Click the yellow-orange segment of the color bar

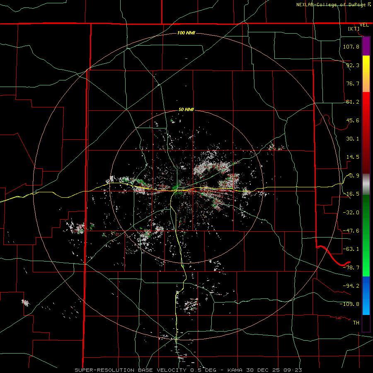(x=366, y=74)
